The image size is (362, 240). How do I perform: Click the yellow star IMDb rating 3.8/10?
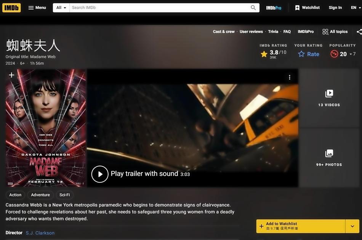(273, 54)
